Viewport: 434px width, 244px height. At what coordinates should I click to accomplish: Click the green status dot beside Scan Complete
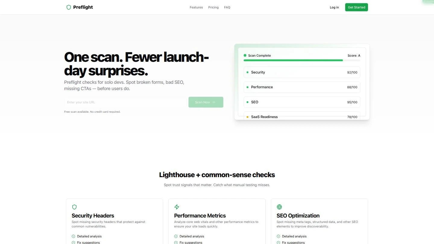(245, 55)
